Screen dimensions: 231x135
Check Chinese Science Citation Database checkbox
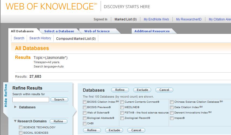tap(172, 102)
